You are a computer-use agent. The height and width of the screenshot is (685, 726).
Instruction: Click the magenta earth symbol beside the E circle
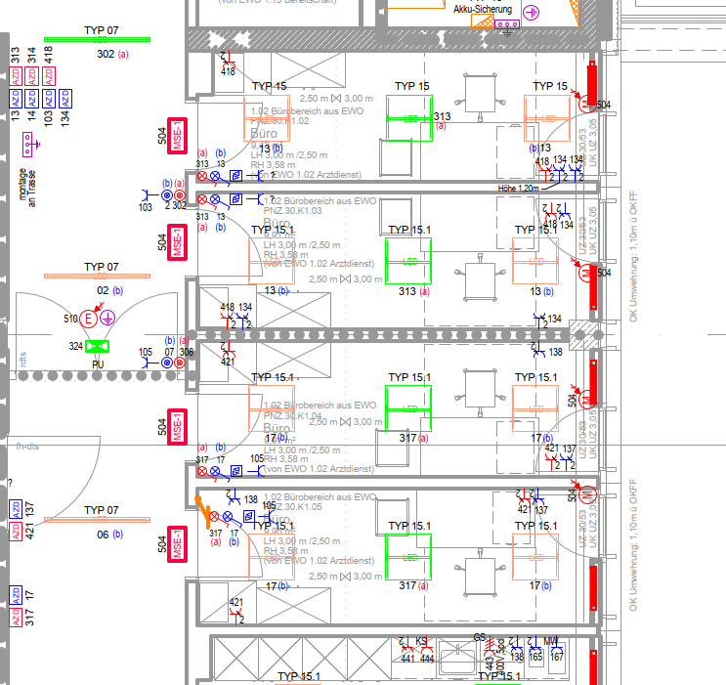[x=107, y=319]
